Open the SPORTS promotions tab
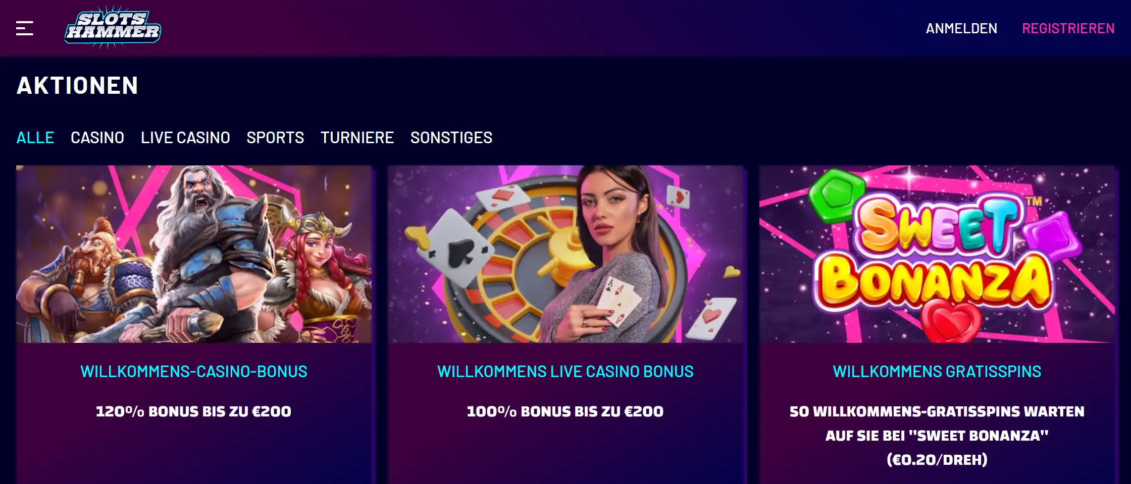1131x484 pixels. point(275,138)
